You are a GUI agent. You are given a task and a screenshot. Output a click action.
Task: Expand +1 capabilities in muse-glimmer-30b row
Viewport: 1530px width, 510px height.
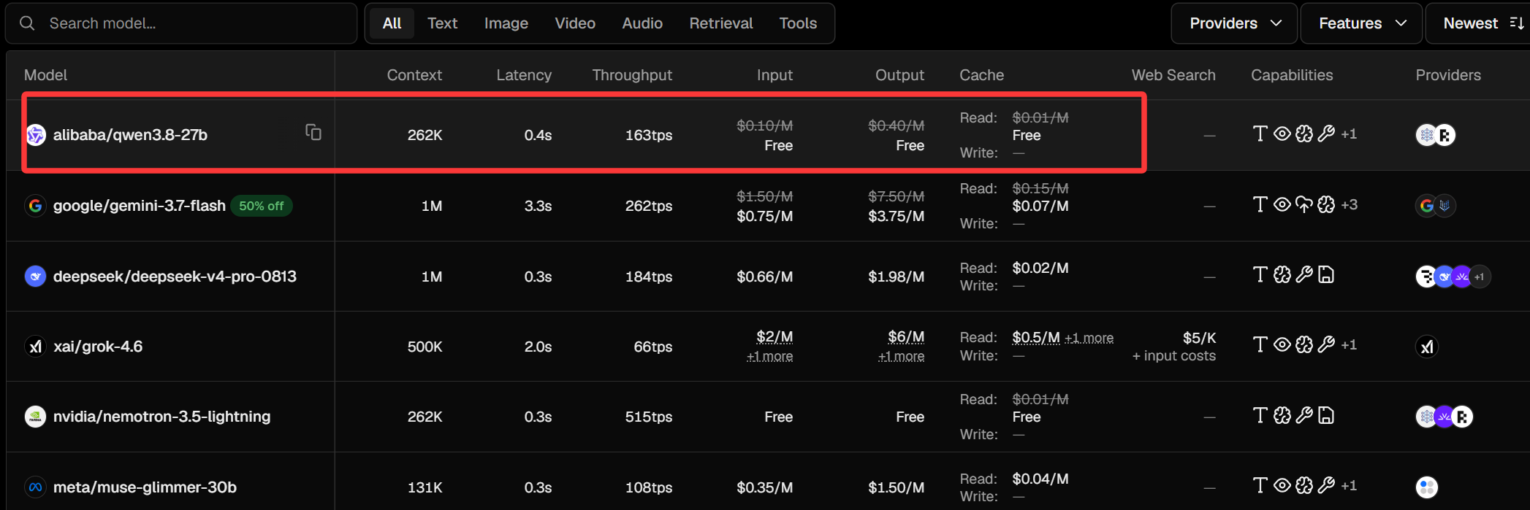(x=1349, y=485)
